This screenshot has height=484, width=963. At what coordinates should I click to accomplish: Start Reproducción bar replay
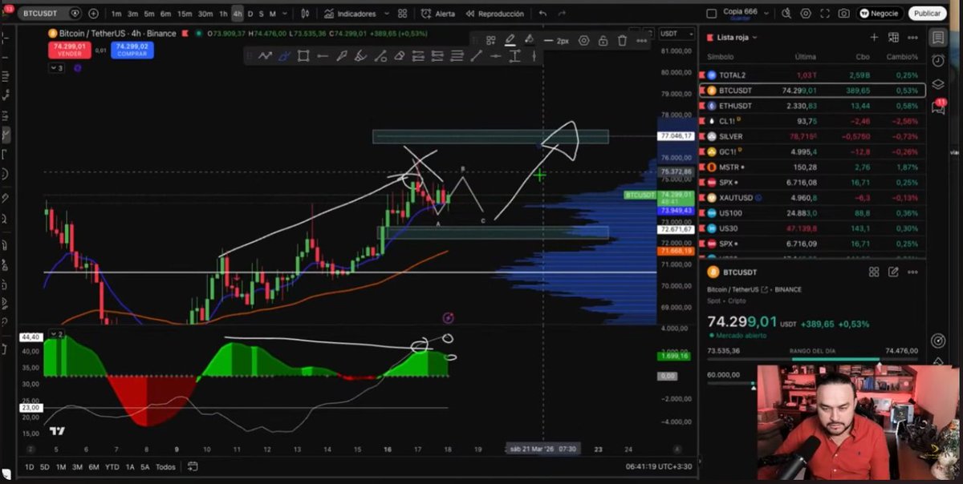(494, 14)
